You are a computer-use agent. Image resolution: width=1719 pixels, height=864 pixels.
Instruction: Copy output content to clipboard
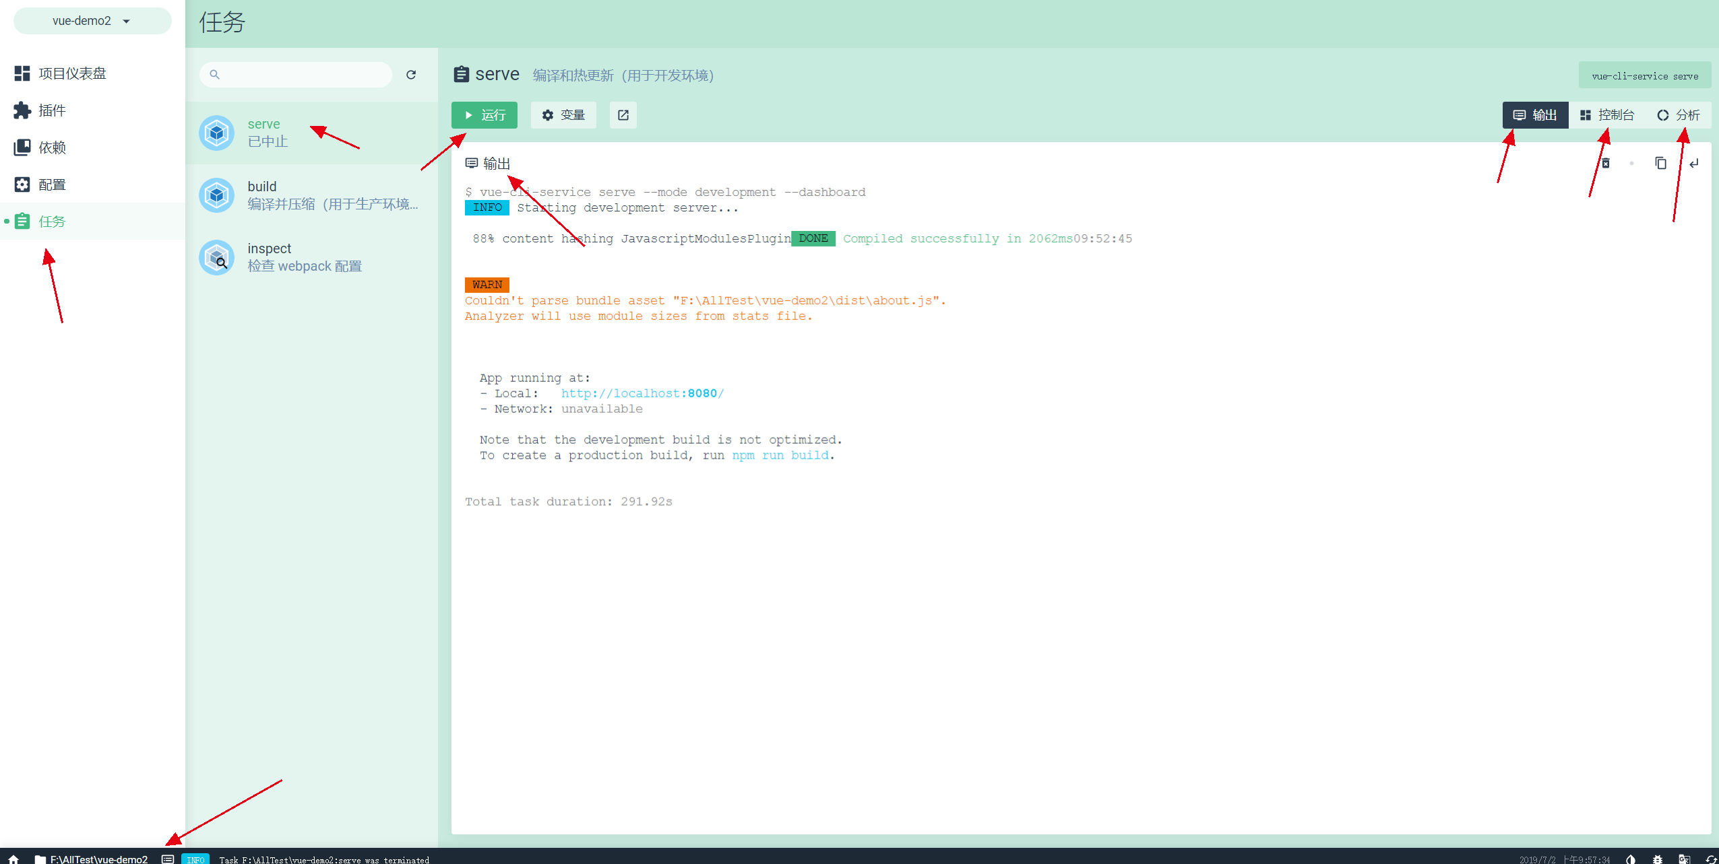pos(1660,163)
